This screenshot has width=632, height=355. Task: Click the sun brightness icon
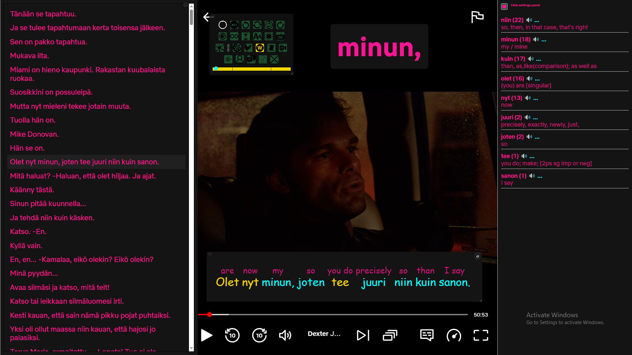coord(269,36)
